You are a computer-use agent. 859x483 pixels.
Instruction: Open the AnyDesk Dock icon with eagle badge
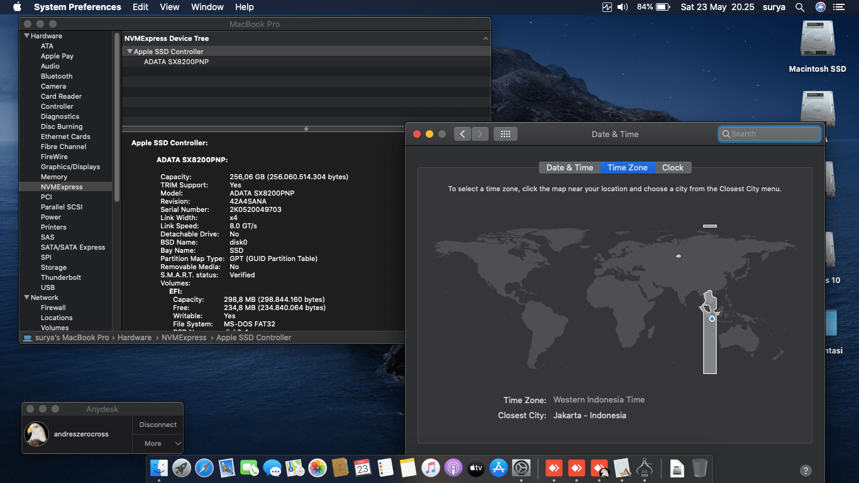[x=599, y=467]
